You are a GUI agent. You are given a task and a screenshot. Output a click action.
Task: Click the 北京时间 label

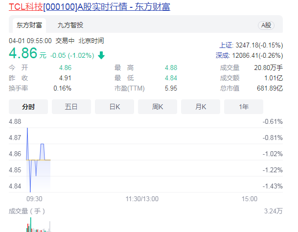coord(91,41)
